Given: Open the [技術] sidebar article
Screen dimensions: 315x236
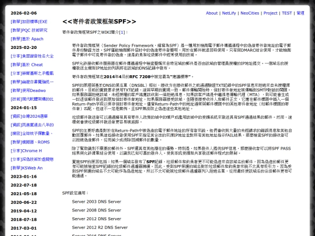Looking at the screenshot, I should [x=32, y=99].
